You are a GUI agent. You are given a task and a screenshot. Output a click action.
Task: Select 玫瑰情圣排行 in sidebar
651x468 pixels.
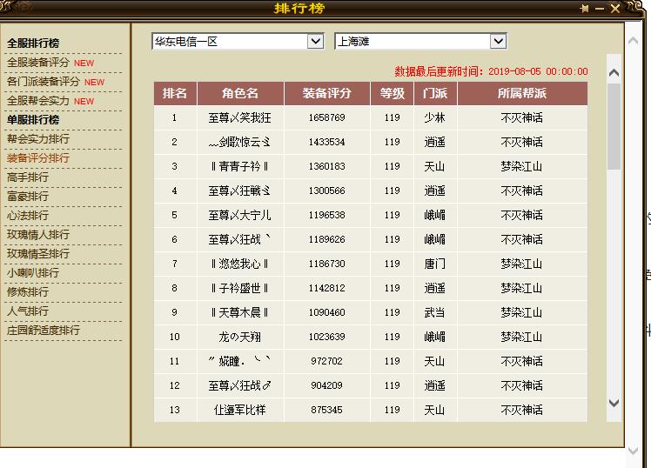coord(38,253)
